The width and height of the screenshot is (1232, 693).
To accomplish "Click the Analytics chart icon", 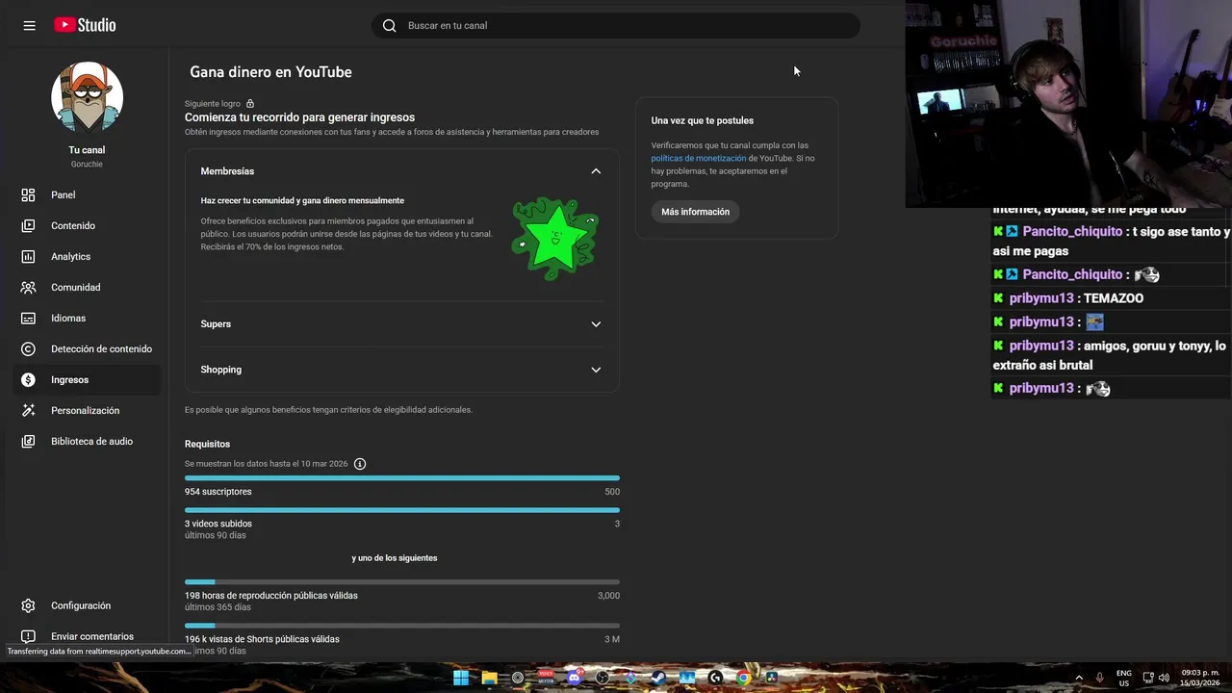I will pyautogui.click(x=29, y=256).
